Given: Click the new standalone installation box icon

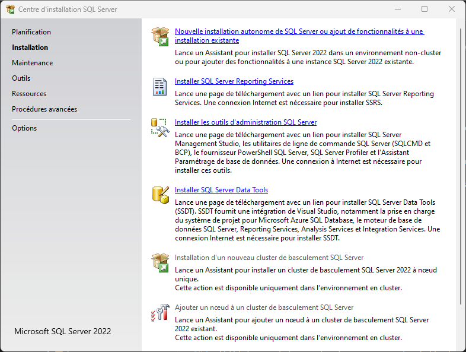Looking at the screenshot, I should [160, 36].
